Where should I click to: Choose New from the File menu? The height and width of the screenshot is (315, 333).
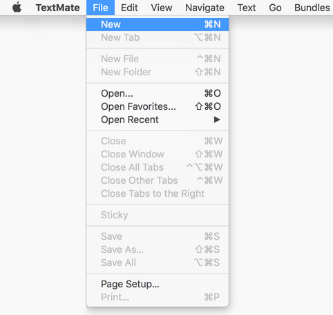[158, 24]
